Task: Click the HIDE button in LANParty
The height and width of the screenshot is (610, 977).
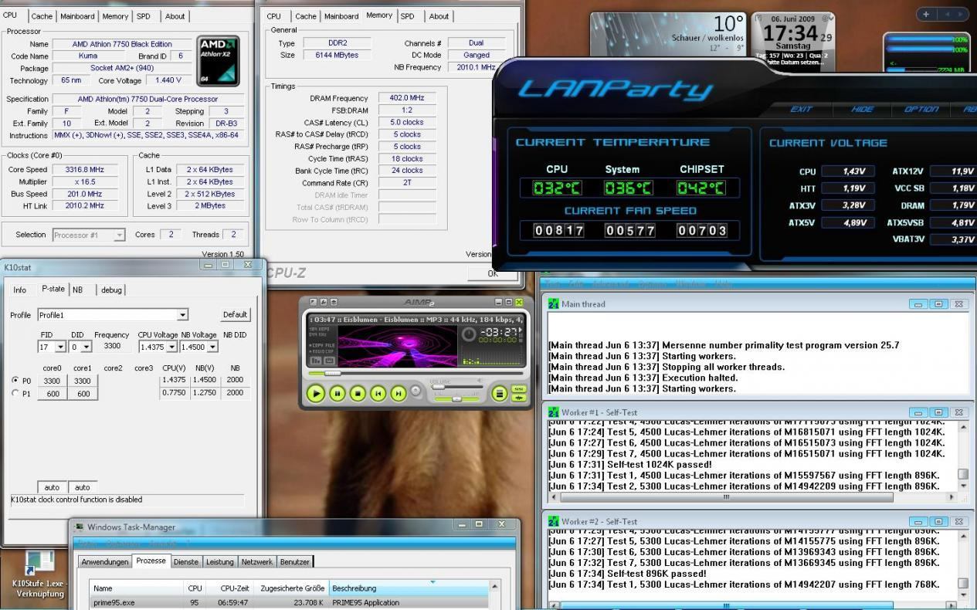Action: click(862, 109)
